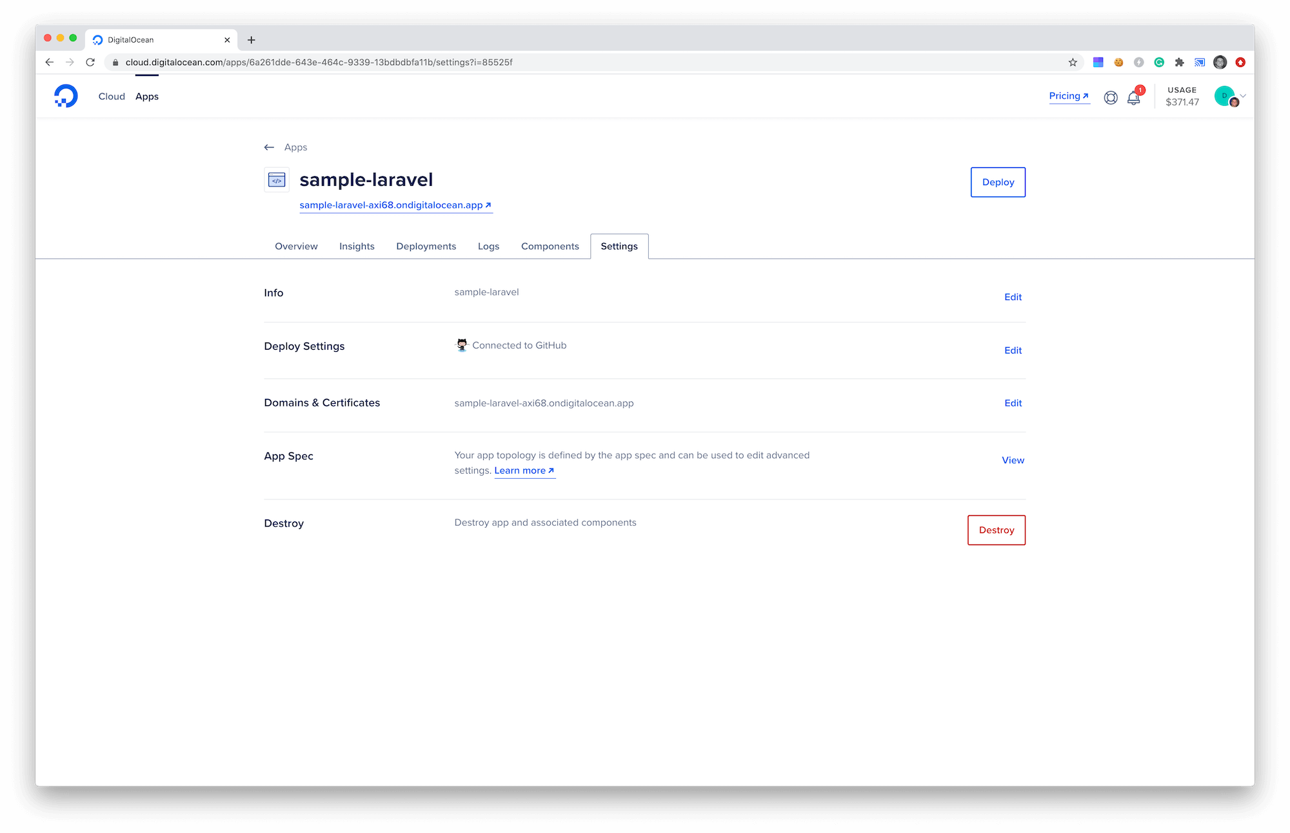The height and width of the screenshot is (833, 1290).
Task: Click Edit next to Deploy Settings
Action: pos(1012,350)
